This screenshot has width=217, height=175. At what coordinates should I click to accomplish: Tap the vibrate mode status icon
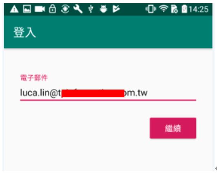pos(151,9)
